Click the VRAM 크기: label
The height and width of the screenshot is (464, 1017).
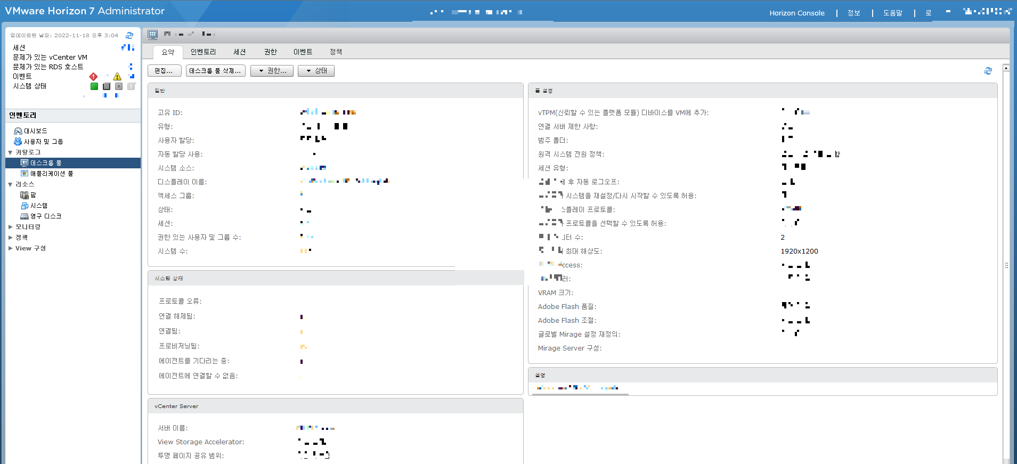pyautogui.click(x=556, y=293)
